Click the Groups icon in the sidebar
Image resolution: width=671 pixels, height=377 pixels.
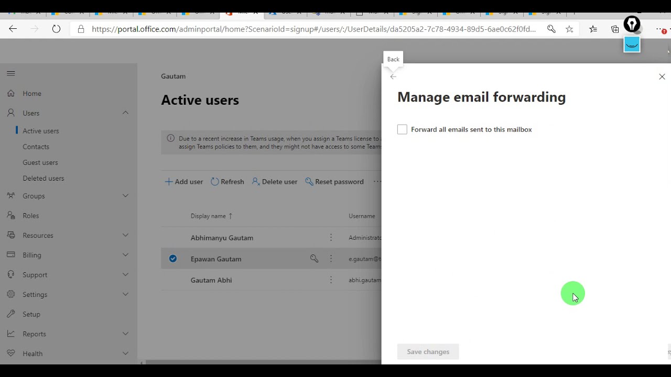(11, 195)
